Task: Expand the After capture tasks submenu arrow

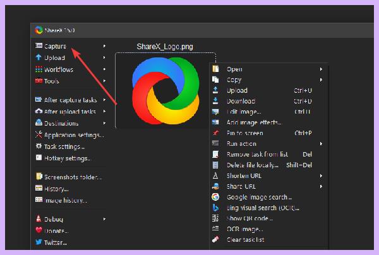Action: tap(104, 100)
